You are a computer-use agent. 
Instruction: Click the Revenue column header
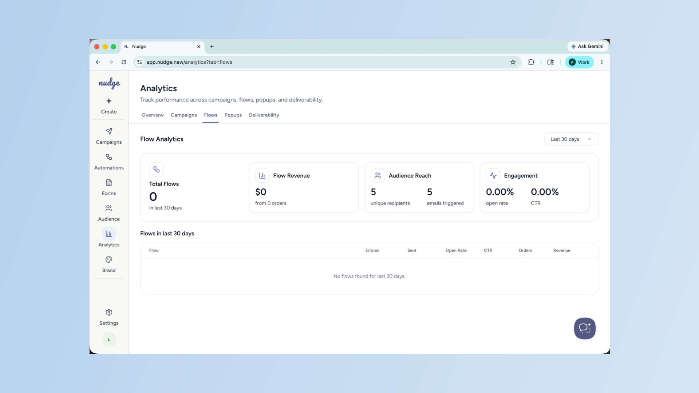click(562, 250)
